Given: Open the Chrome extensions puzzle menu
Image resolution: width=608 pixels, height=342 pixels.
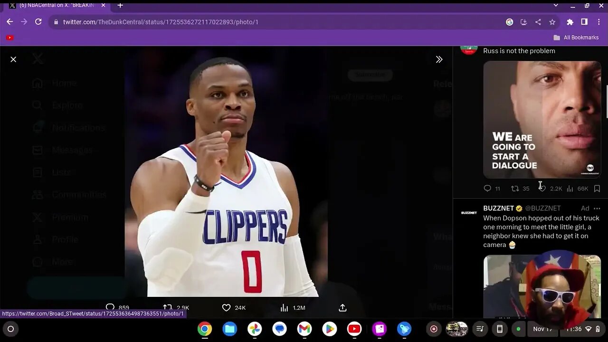Looking at the screenshot, I should 570,22.
